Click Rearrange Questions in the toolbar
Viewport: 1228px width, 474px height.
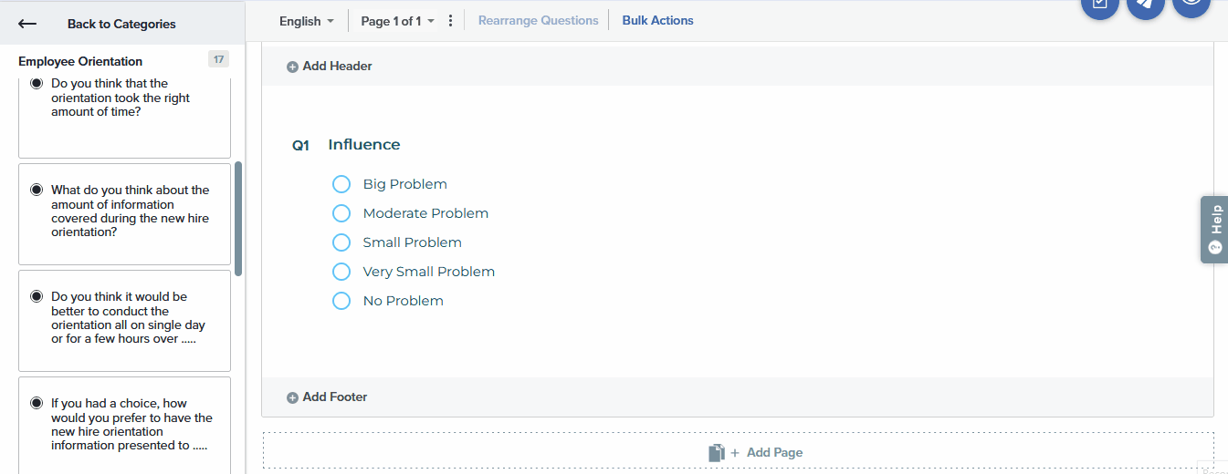tap(538, 20)
